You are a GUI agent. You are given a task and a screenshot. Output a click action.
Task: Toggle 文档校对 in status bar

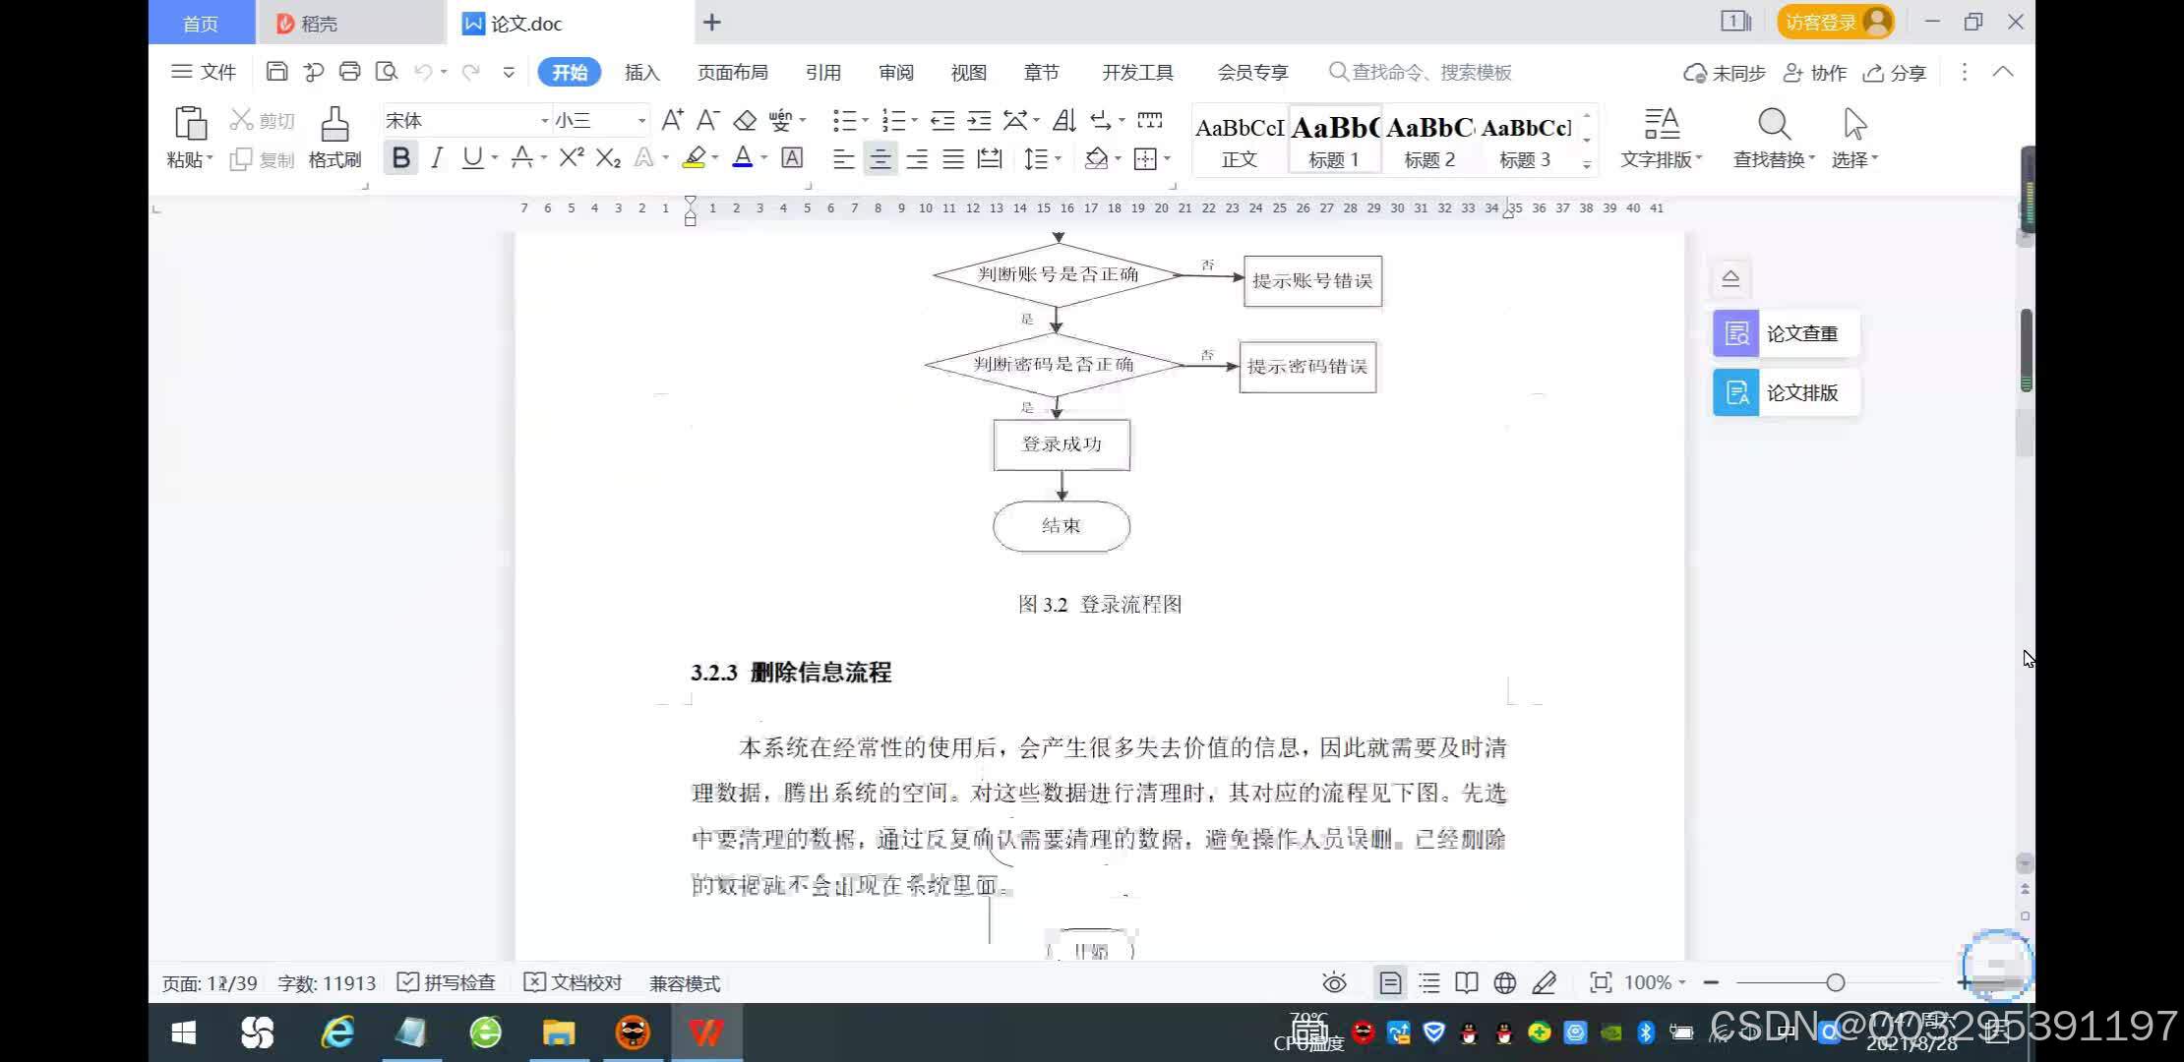(573, 982)
